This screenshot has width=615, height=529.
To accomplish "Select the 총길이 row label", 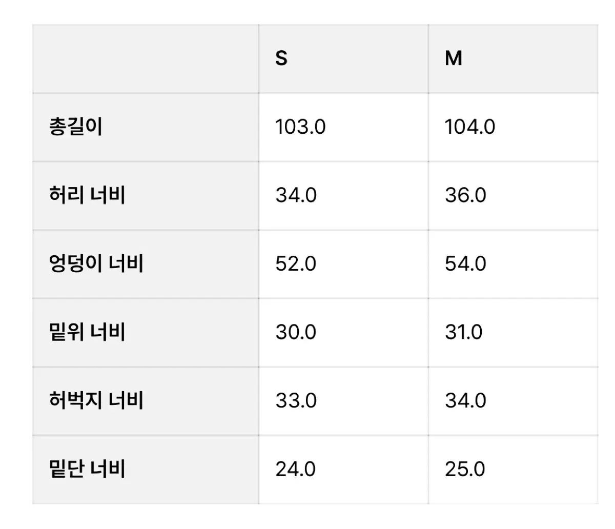I will pos(76,127).
